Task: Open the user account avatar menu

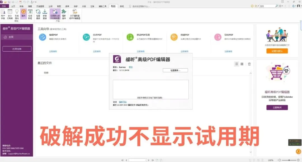Action: click(298, 6)
